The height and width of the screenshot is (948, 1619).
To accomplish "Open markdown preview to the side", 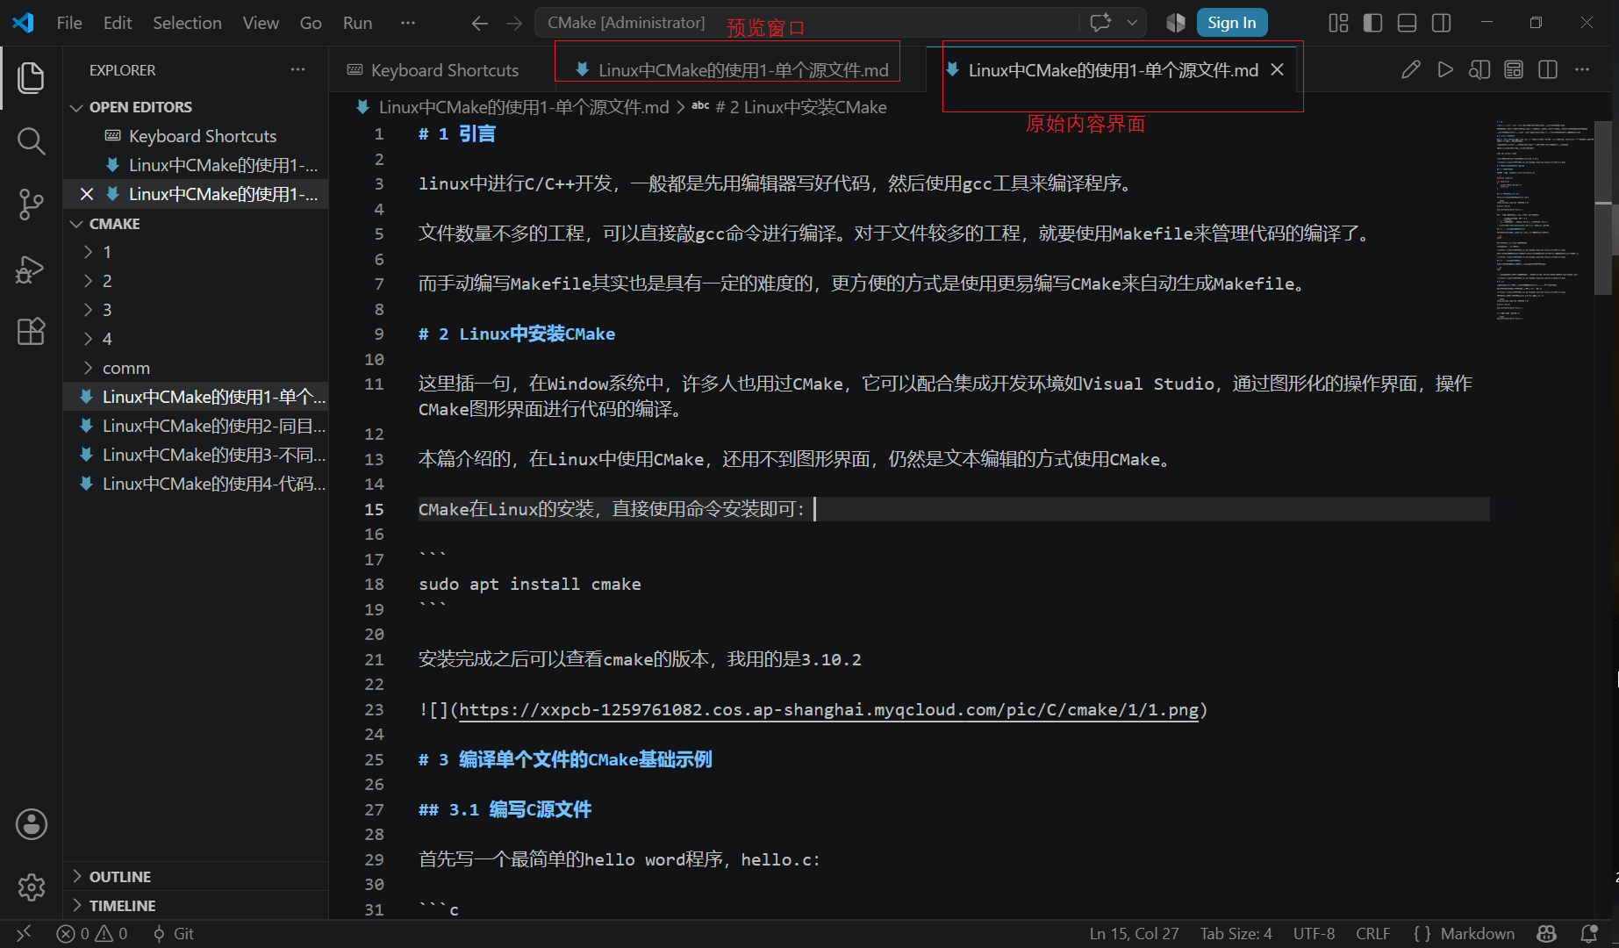I will click(1479, 69).
